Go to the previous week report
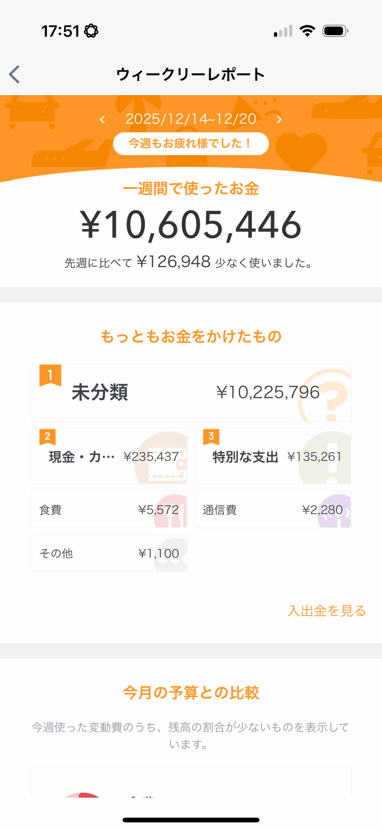Screen dimensions: 382x830 click(102, 120)
